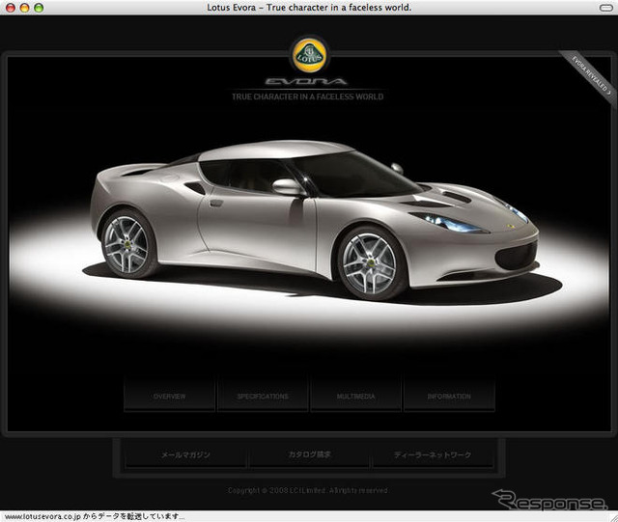Open the OVERVIEW section
618x522 pixels.
point(170,396)
